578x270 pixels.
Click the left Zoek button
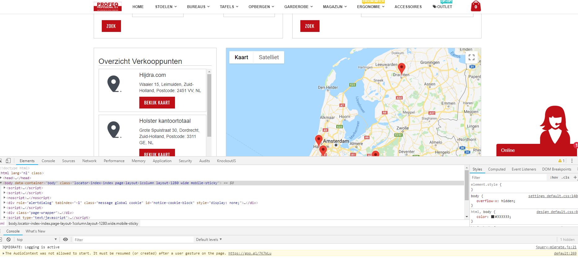coord(111,26)
